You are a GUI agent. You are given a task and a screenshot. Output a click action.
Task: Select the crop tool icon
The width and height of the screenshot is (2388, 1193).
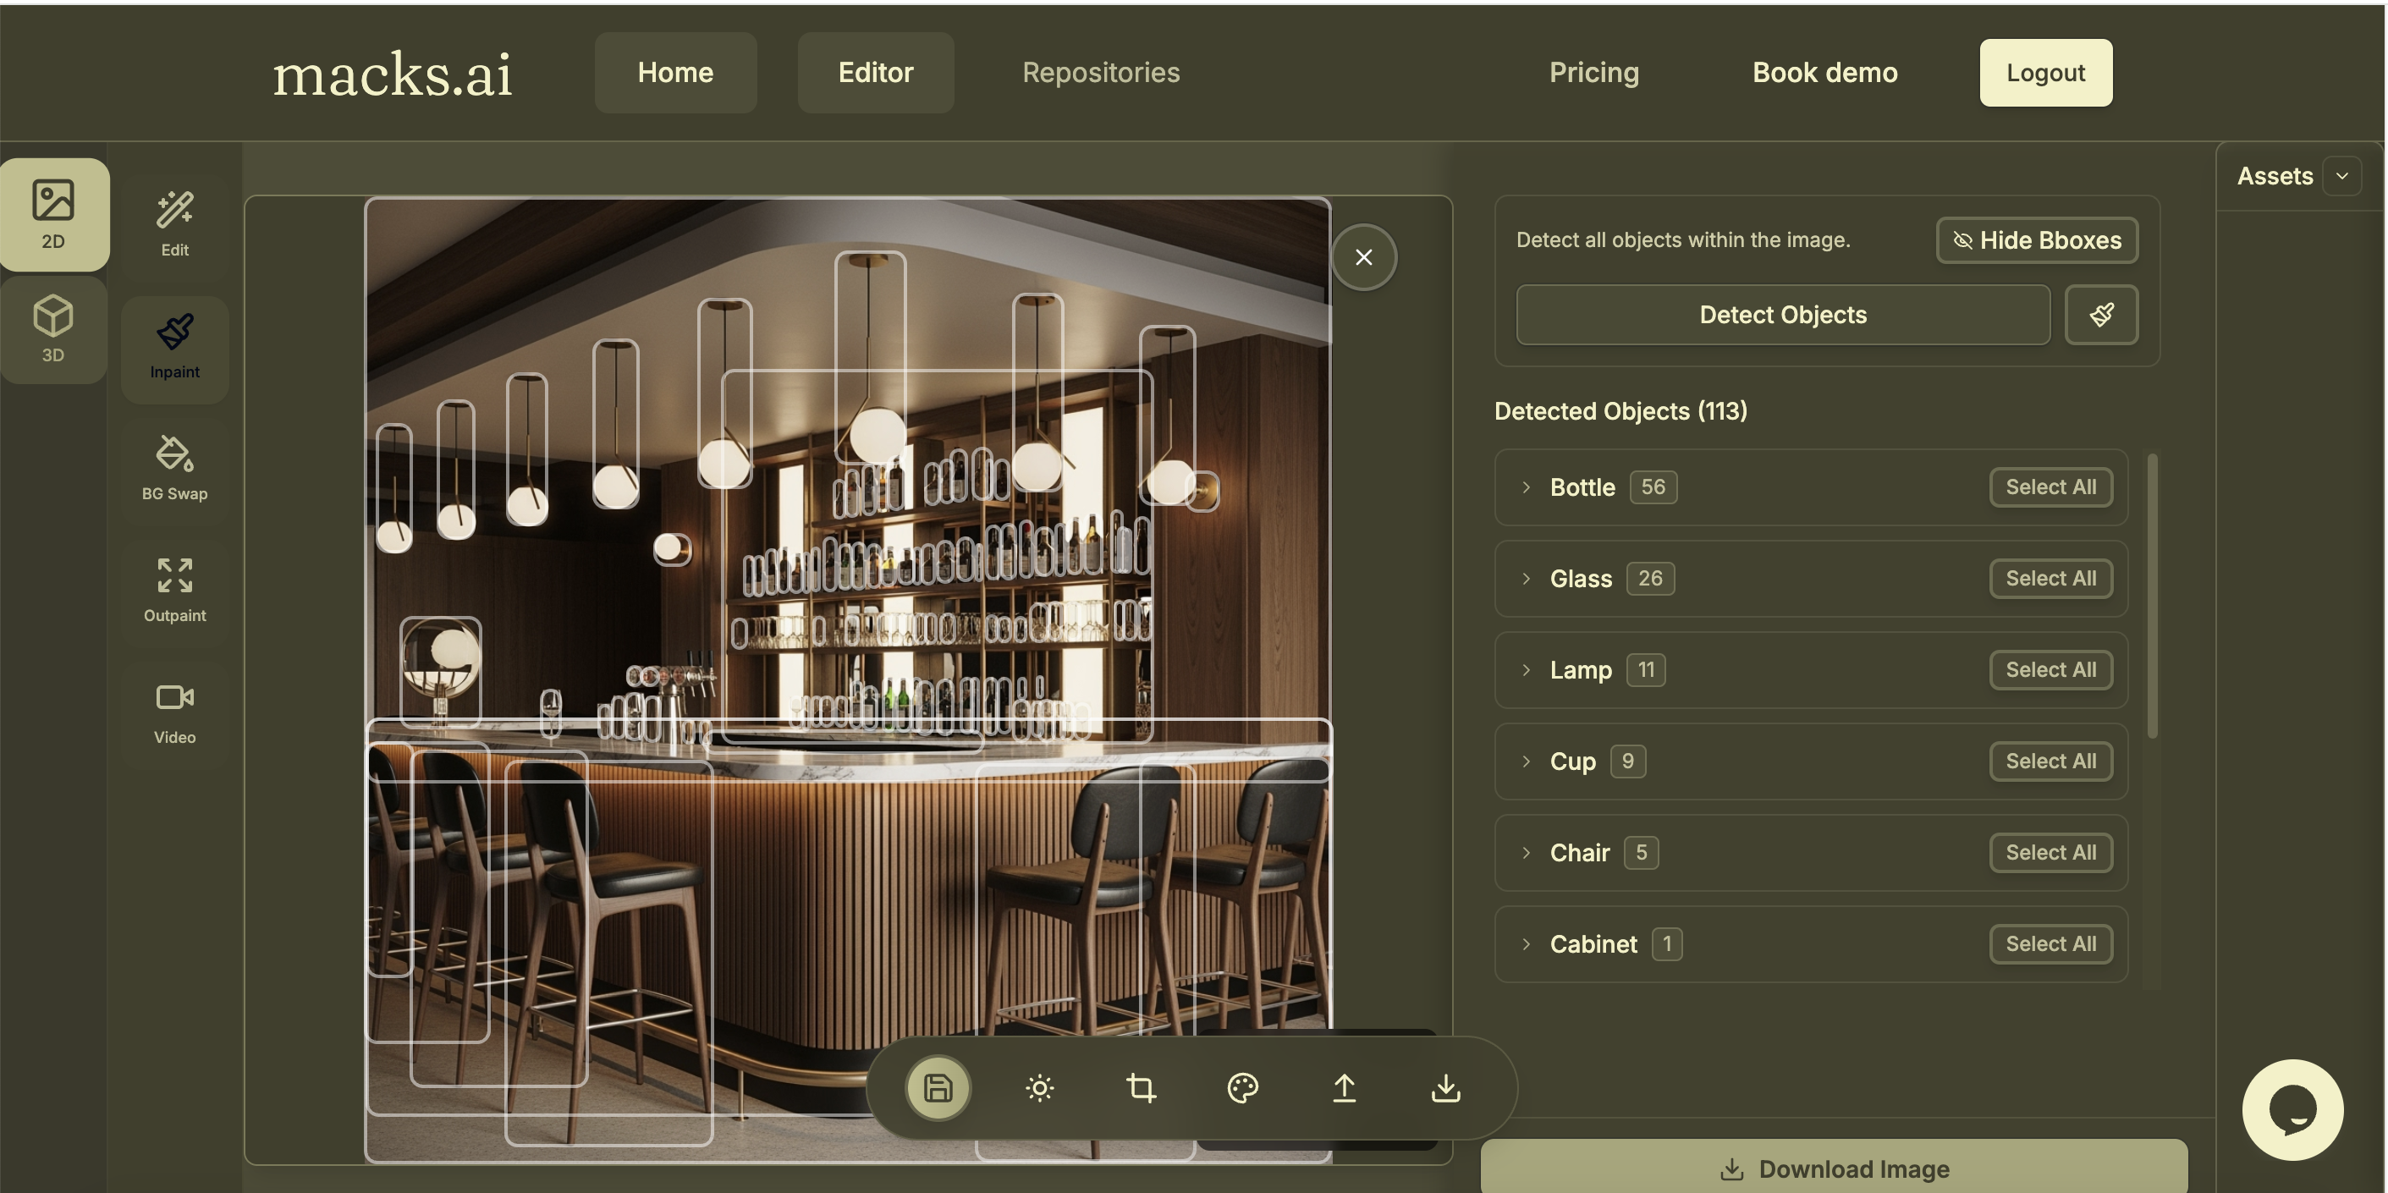[1140, 1087]
